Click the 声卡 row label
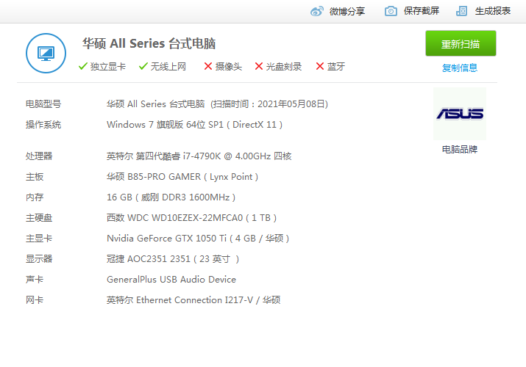 [x=35, y=280]
